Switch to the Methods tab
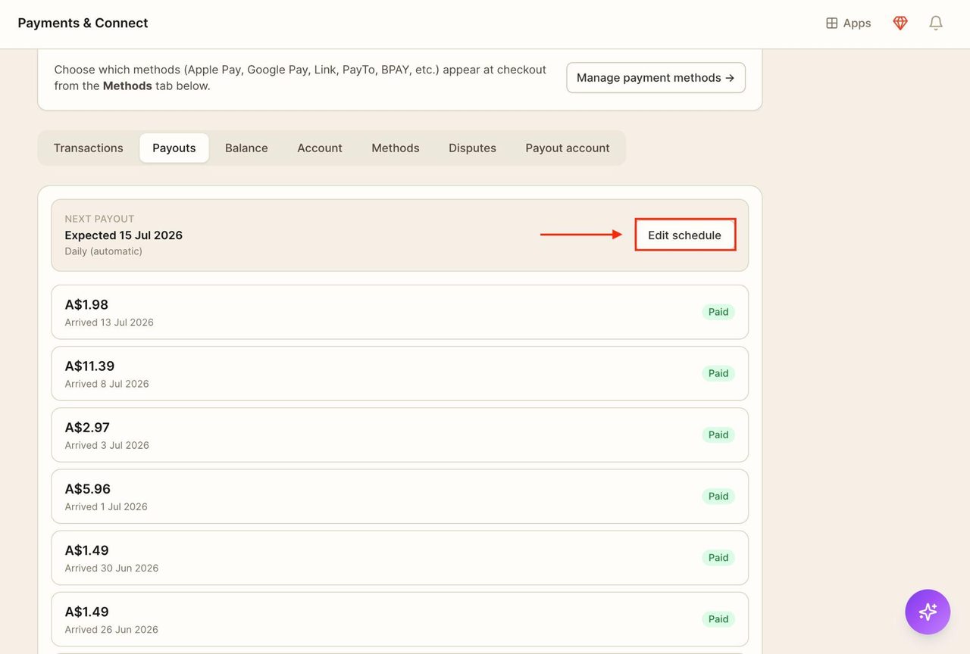Screen dimensions: 970x654 pos(396,148)
